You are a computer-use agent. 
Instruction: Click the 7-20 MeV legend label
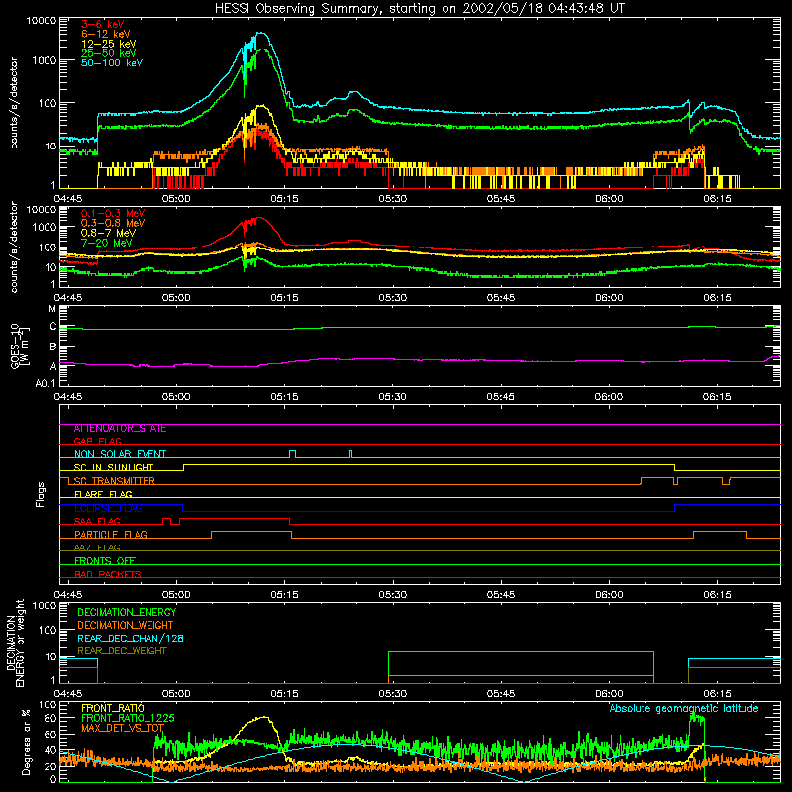[x=107, y=243]
